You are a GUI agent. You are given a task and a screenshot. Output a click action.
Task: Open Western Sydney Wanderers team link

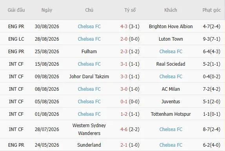89,129
